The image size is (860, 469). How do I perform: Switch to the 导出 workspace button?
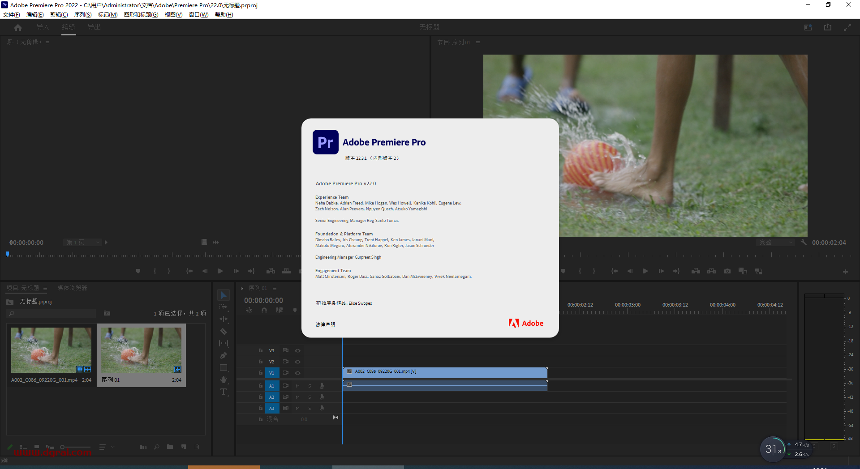click(94, 27)
